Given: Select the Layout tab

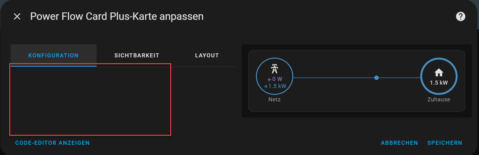Looking at the screenshot, I should click(x=207, y=55).
